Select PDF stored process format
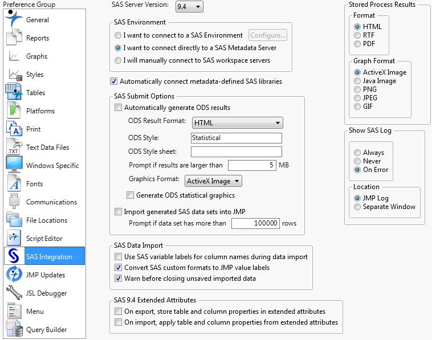This screenshot has height=340, width=432. point(357,44)
